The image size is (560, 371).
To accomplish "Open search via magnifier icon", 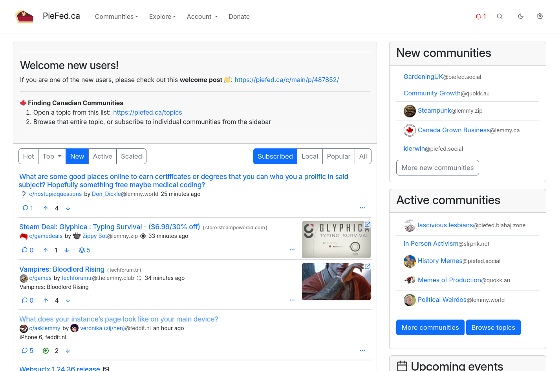I will tap(500, 16).
